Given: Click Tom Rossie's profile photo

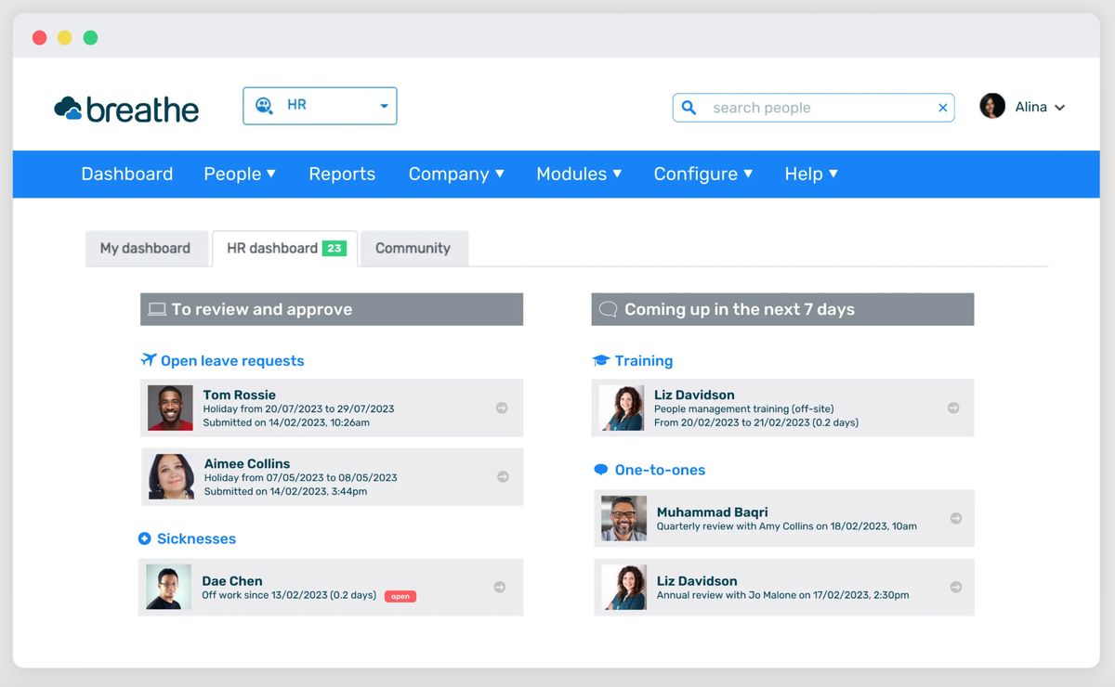Looking at the screenshot, I should tap(170, 408).
